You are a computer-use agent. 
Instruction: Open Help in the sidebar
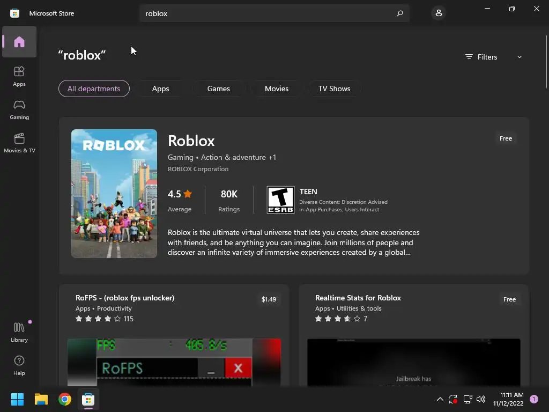coord(19,365)
